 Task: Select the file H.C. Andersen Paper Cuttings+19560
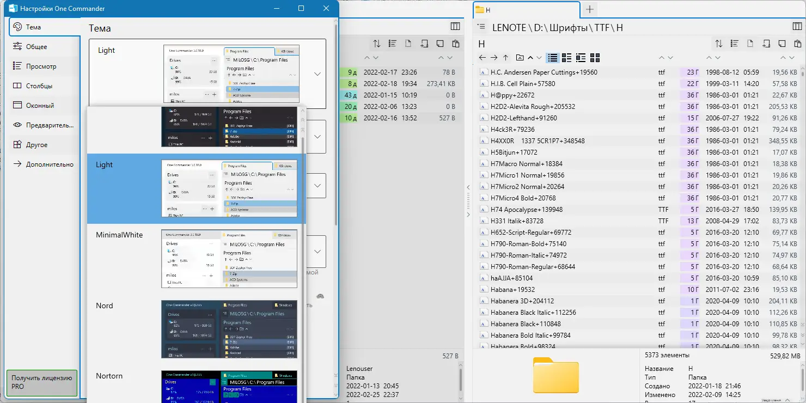pyautogui.click(x=639, y=72)
